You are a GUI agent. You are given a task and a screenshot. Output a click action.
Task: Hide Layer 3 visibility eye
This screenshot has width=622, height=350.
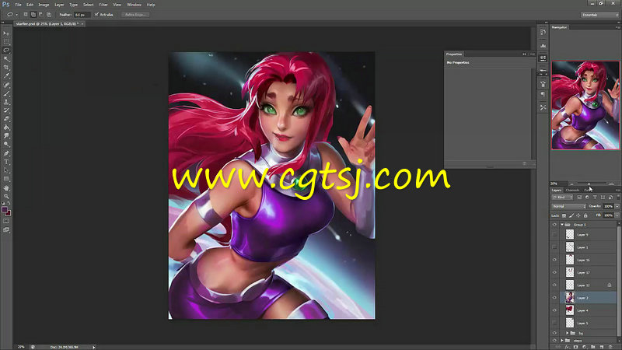tap(554, 298)
